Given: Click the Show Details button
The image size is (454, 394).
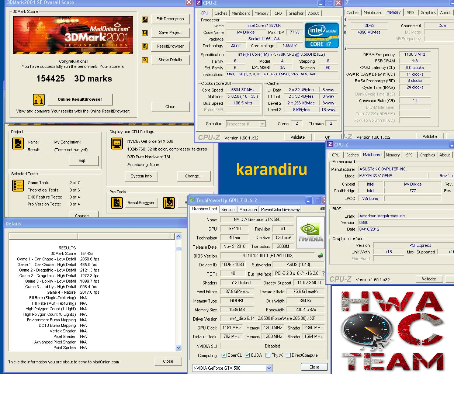Looking at the screenshot, I should [x=170, y=60].
